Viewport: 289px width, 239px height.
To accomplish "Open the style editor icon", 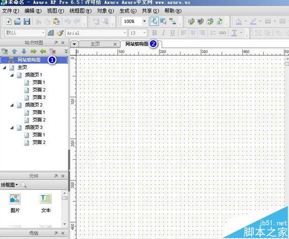I will (51, 33).
